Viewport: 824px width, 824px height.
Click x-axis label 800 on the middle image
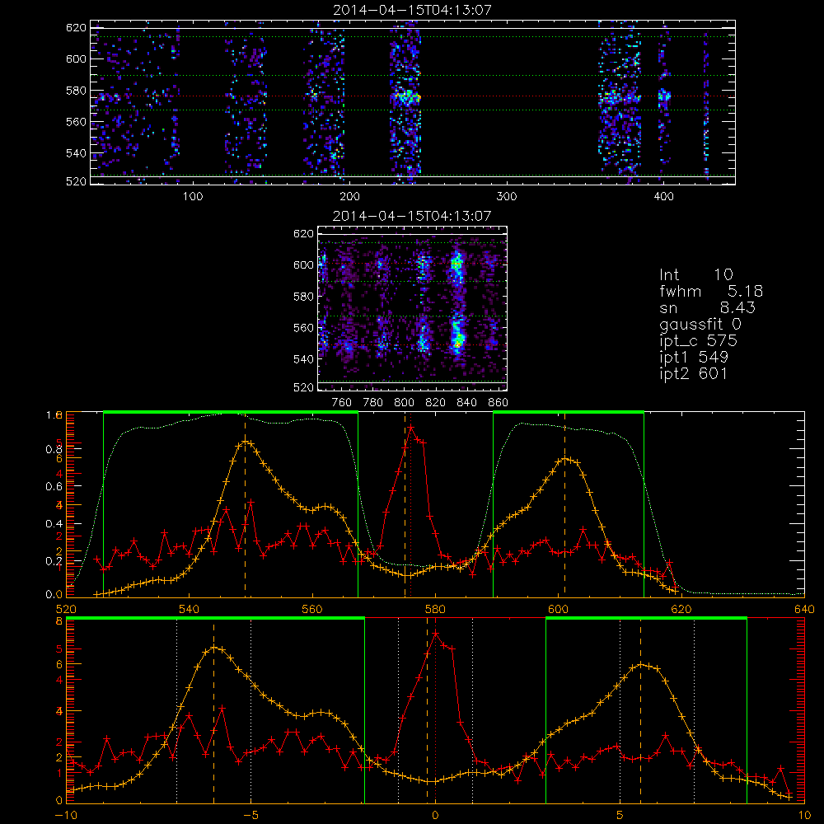(x=404, y=403)
